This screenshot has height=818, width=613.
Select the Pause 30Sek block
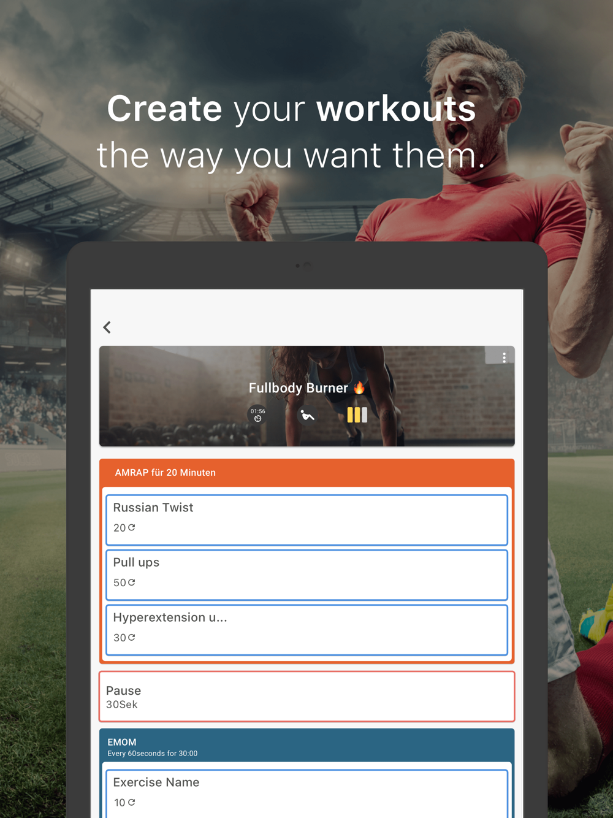306,697
